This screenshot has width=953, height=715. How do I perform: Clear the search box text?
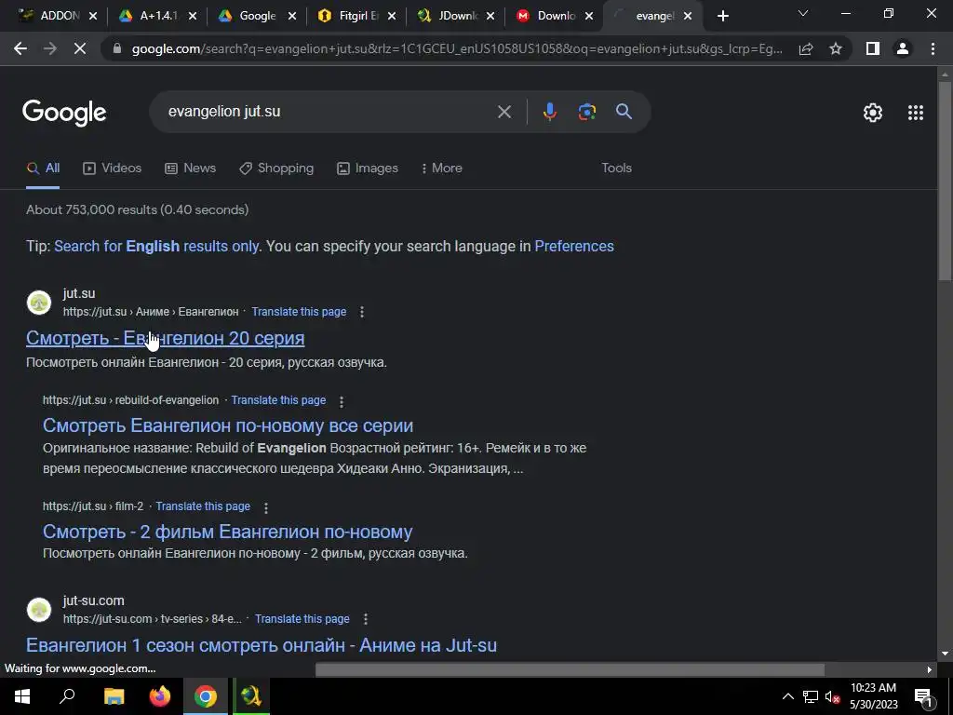pos(503,112)
